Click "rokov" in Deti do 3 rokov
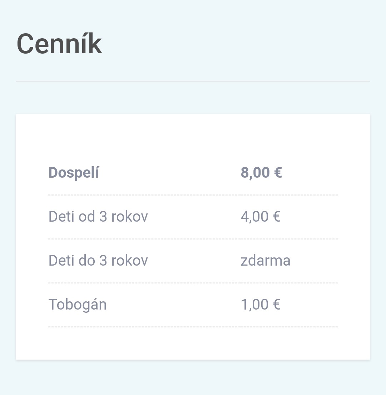 pos(129,261)
